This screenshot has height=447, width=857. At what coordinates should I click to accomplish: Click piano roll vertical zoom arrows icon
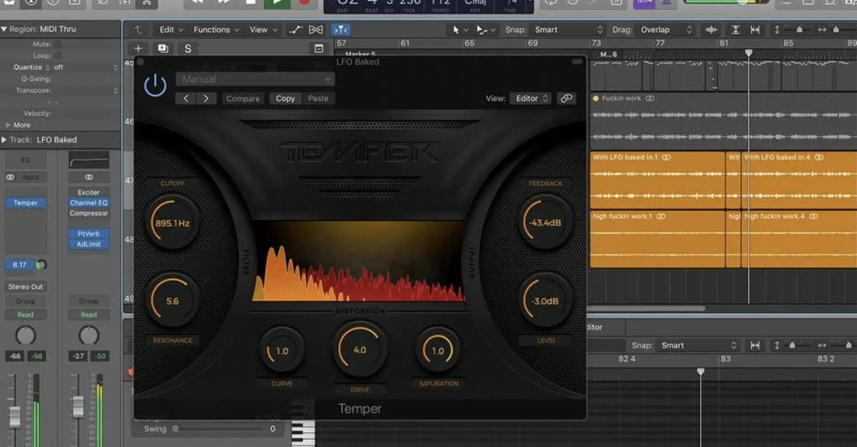(777, 346)
